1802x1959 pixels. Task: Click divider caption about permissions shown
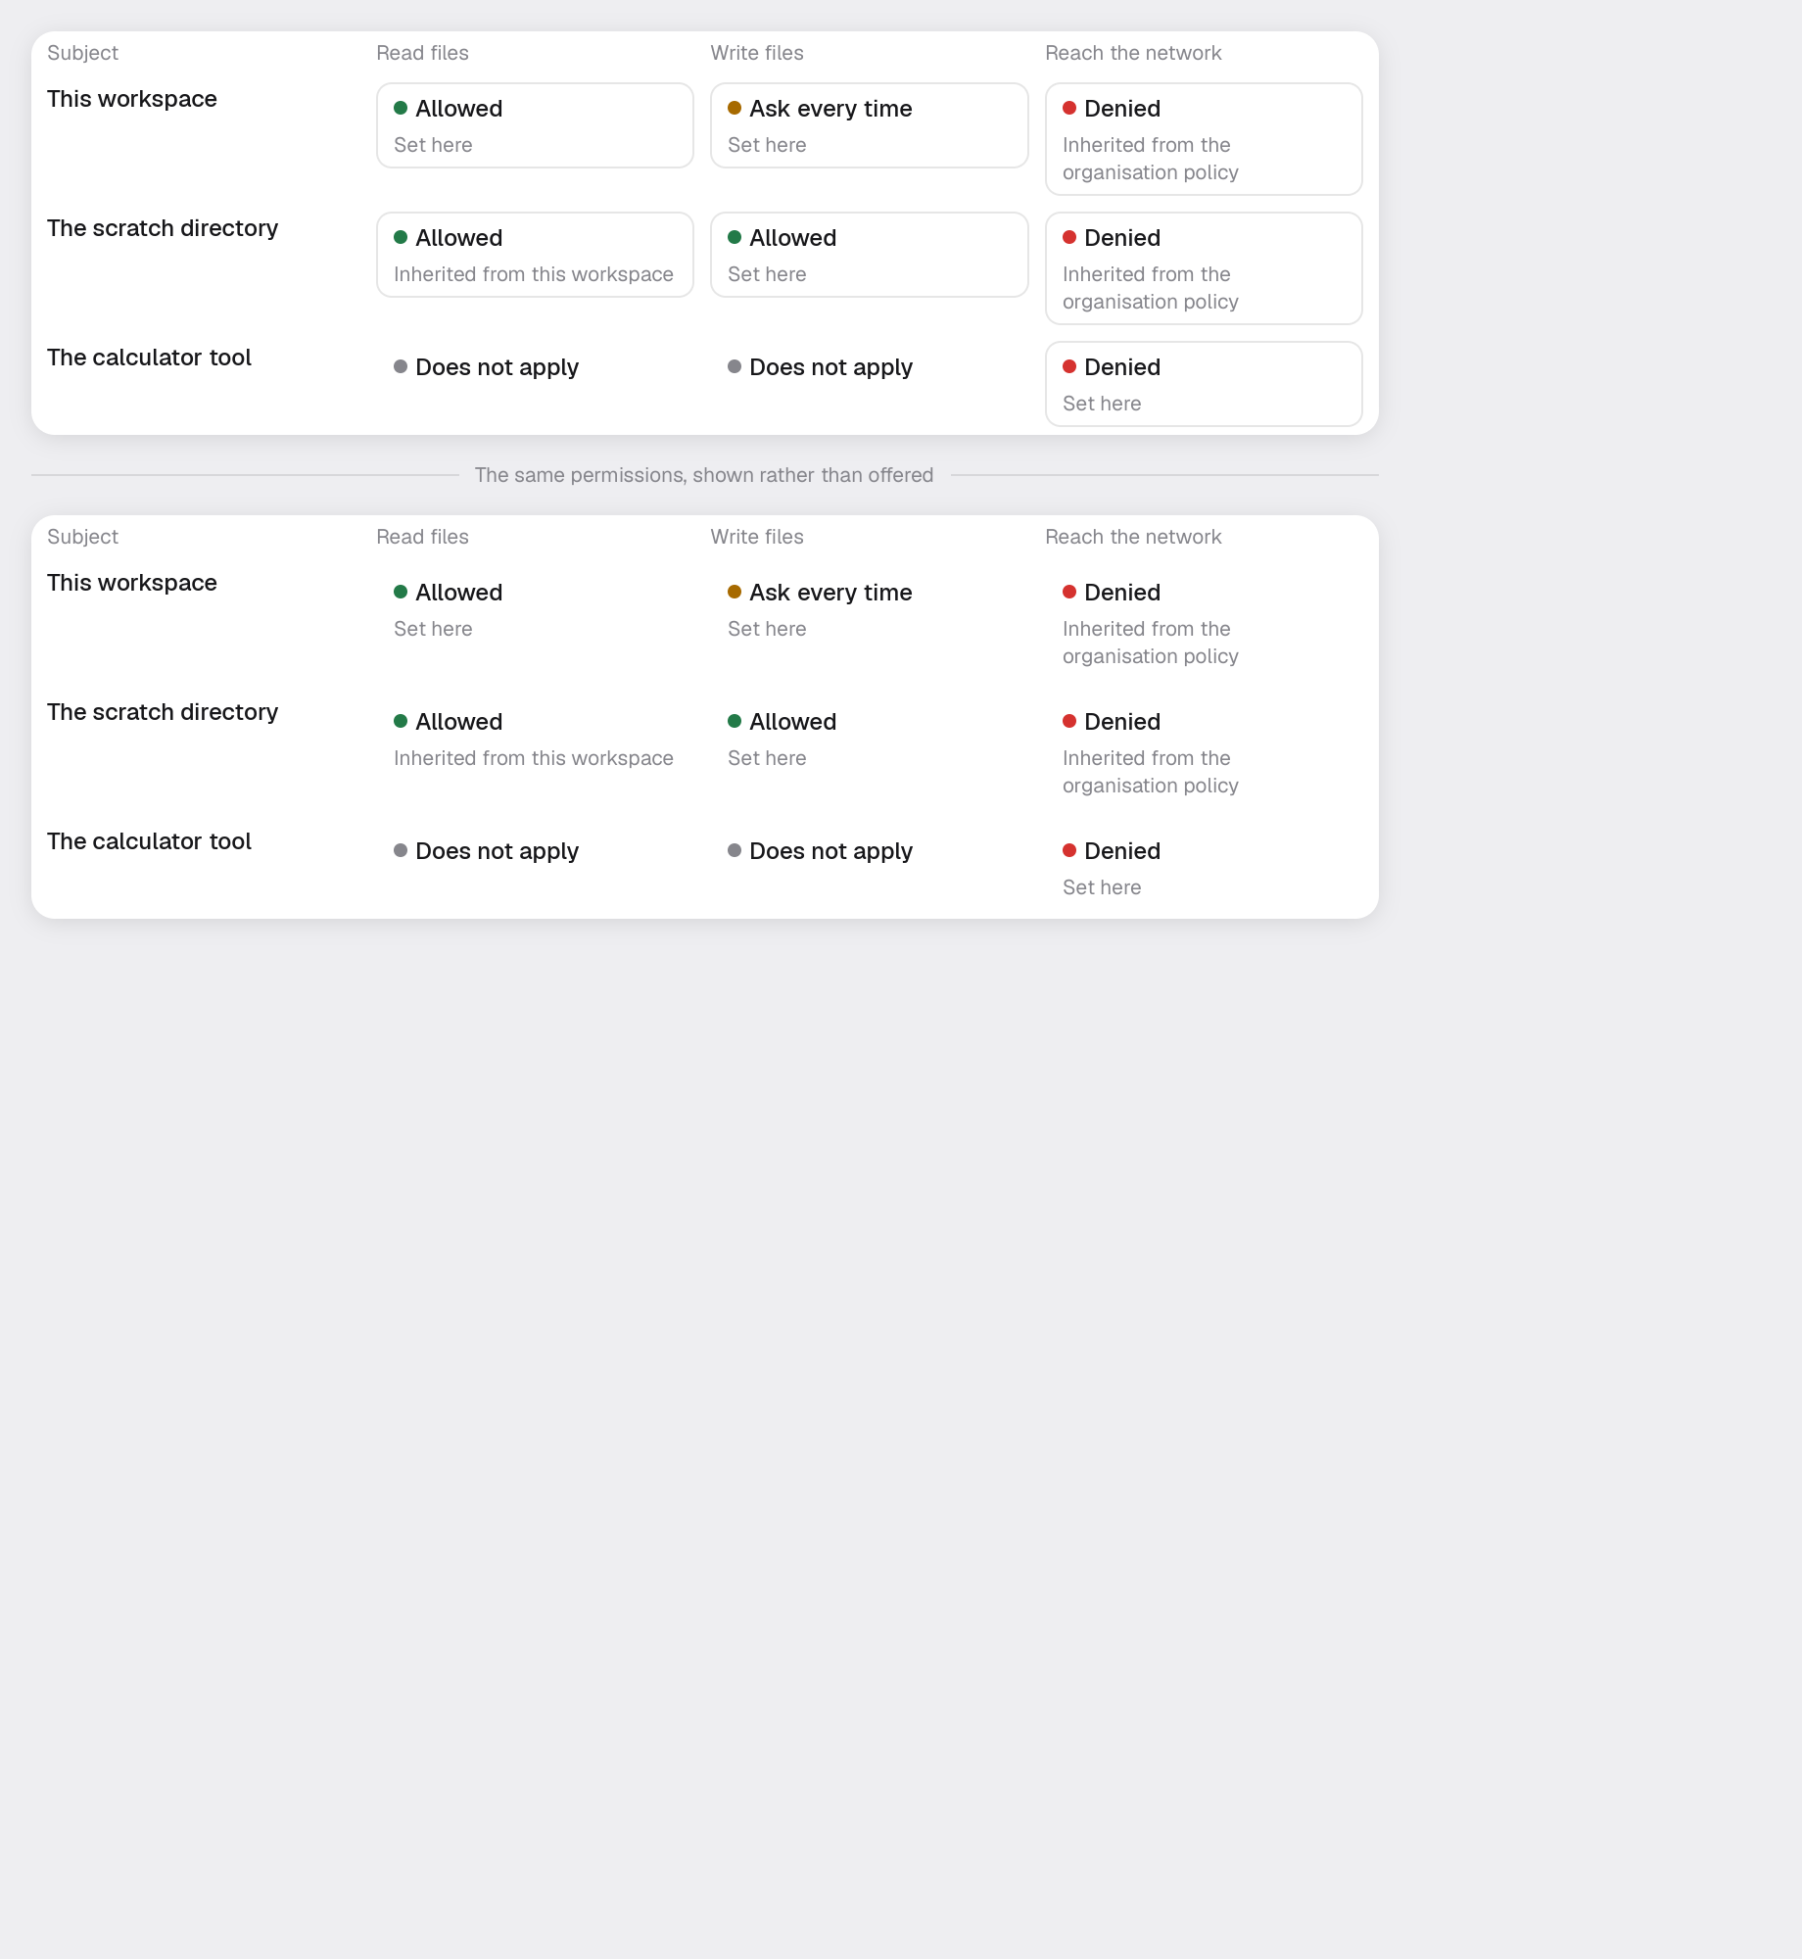click(704, 475)
